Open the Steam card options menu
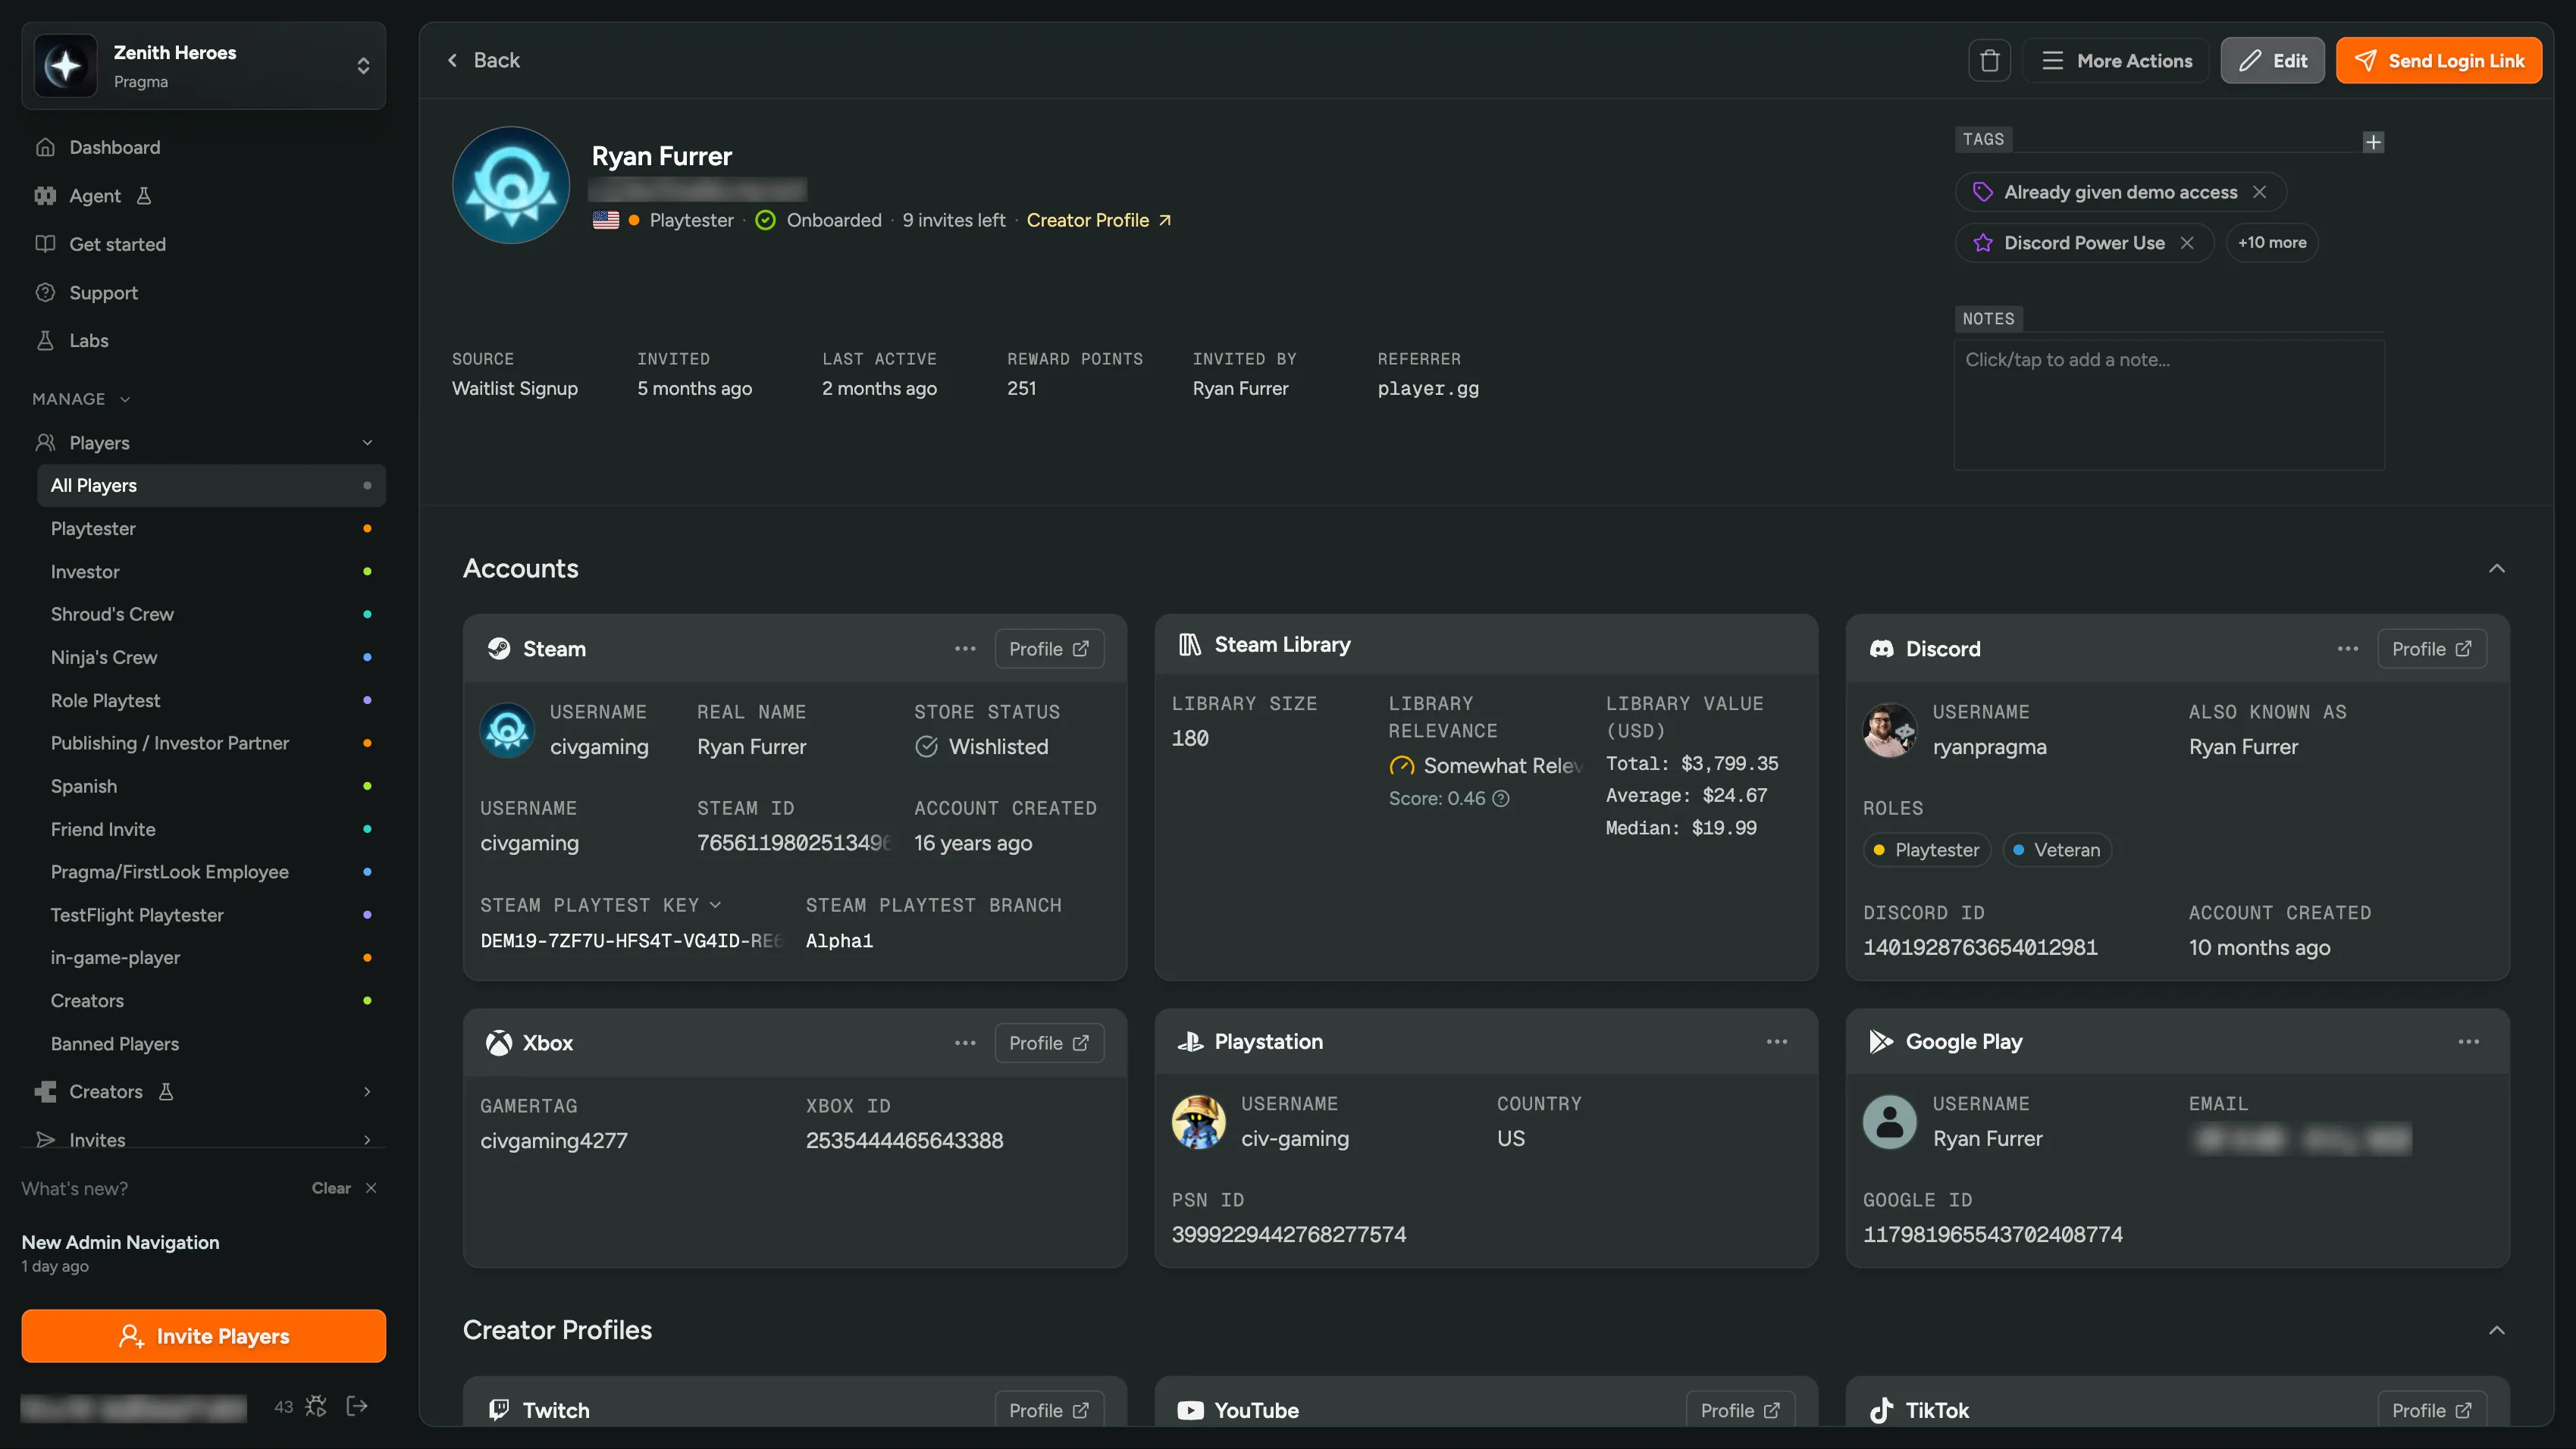 (x=965, y=649)
